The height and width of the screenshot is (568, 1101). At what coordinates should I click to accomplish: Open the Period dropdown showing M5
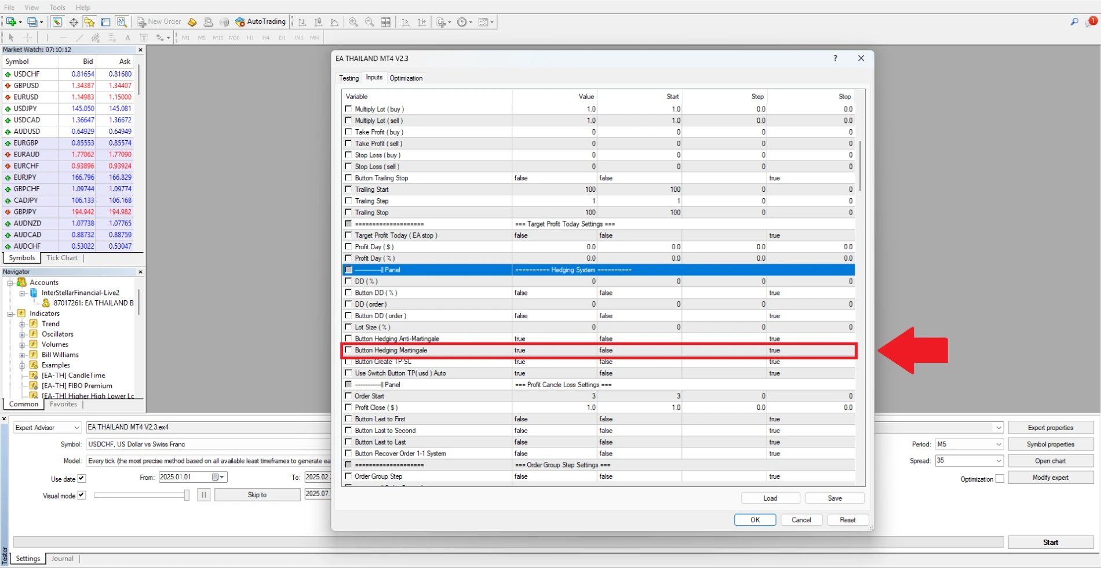pyautogui.click(x=969, y=445)
